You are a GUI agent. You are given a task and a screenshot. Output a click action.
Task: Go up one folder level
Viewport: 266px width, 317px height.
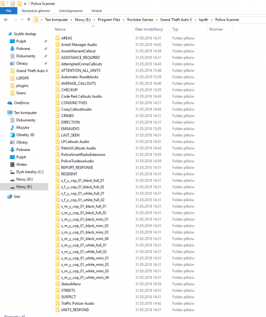28,19
